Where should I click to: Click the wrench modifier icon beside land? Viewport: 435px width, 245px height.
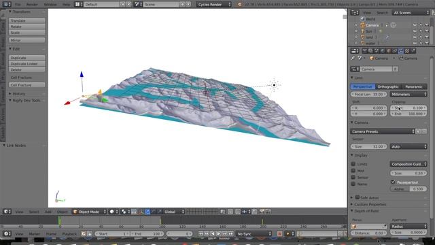[387, 37]
